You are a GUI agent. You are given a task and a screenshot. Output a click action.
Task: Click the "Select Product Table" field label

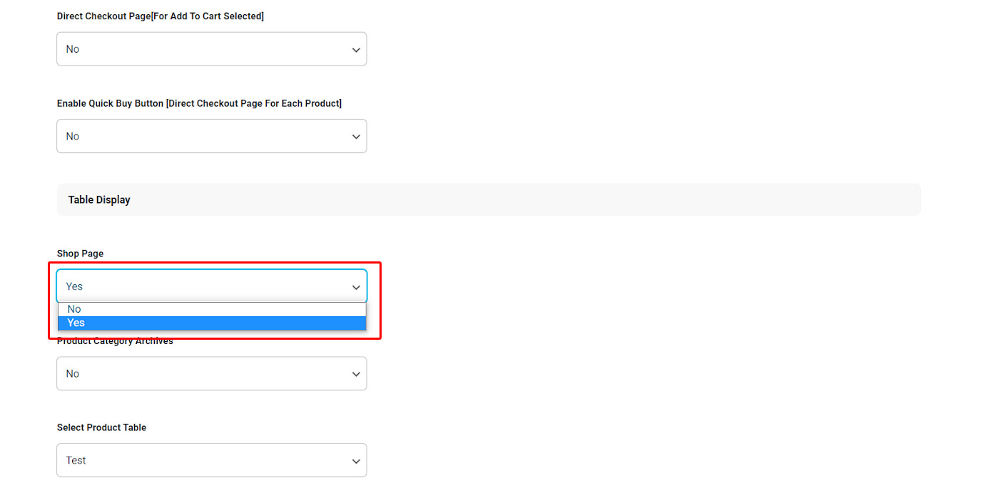pos(101,427)
